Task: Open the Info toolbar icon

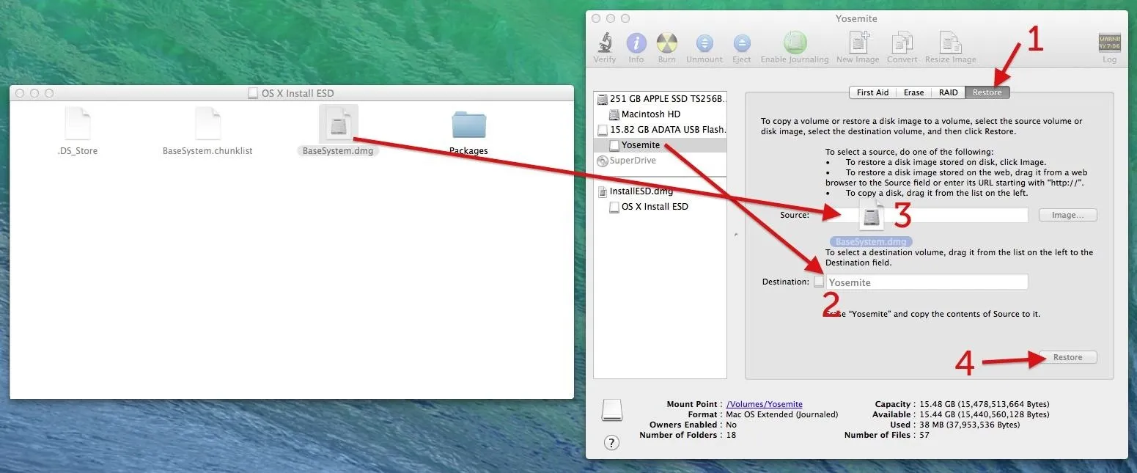Action: pyautogui.click(x=636, y=43)
